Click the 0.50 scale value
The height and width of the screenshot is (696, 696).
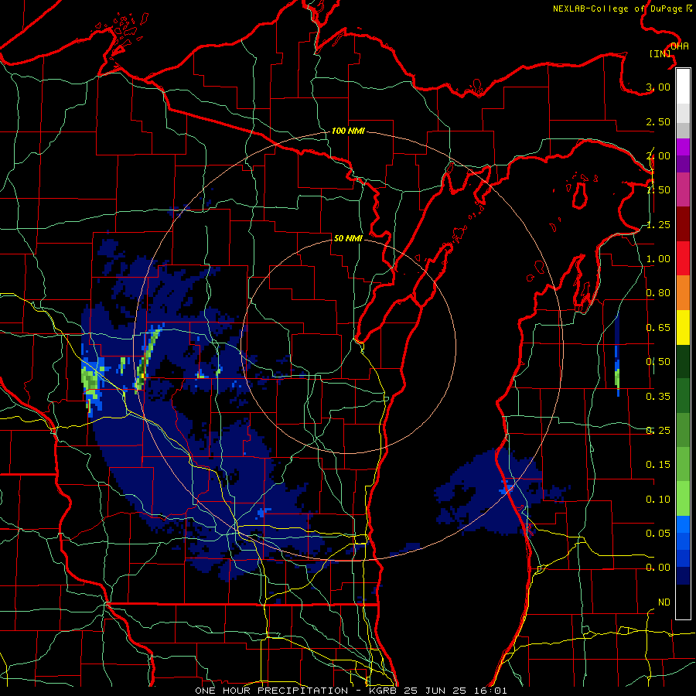[x=658, y=362]
